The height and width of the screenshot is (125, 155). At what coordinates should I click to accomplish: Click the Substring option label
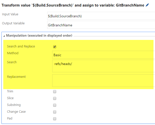pyautogui.click(x=14, y=105)
